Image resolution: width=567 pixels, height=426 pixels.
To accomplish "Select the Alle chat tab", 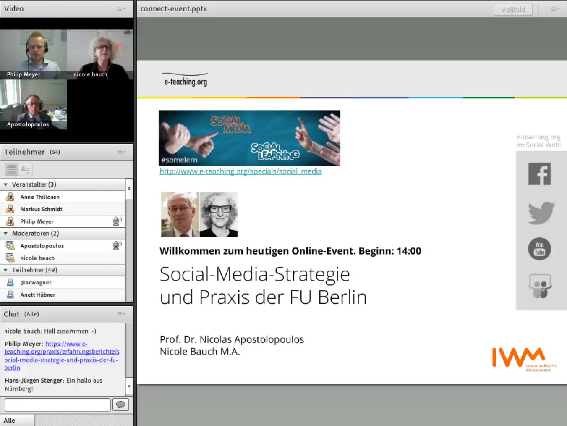I will 18,420.
